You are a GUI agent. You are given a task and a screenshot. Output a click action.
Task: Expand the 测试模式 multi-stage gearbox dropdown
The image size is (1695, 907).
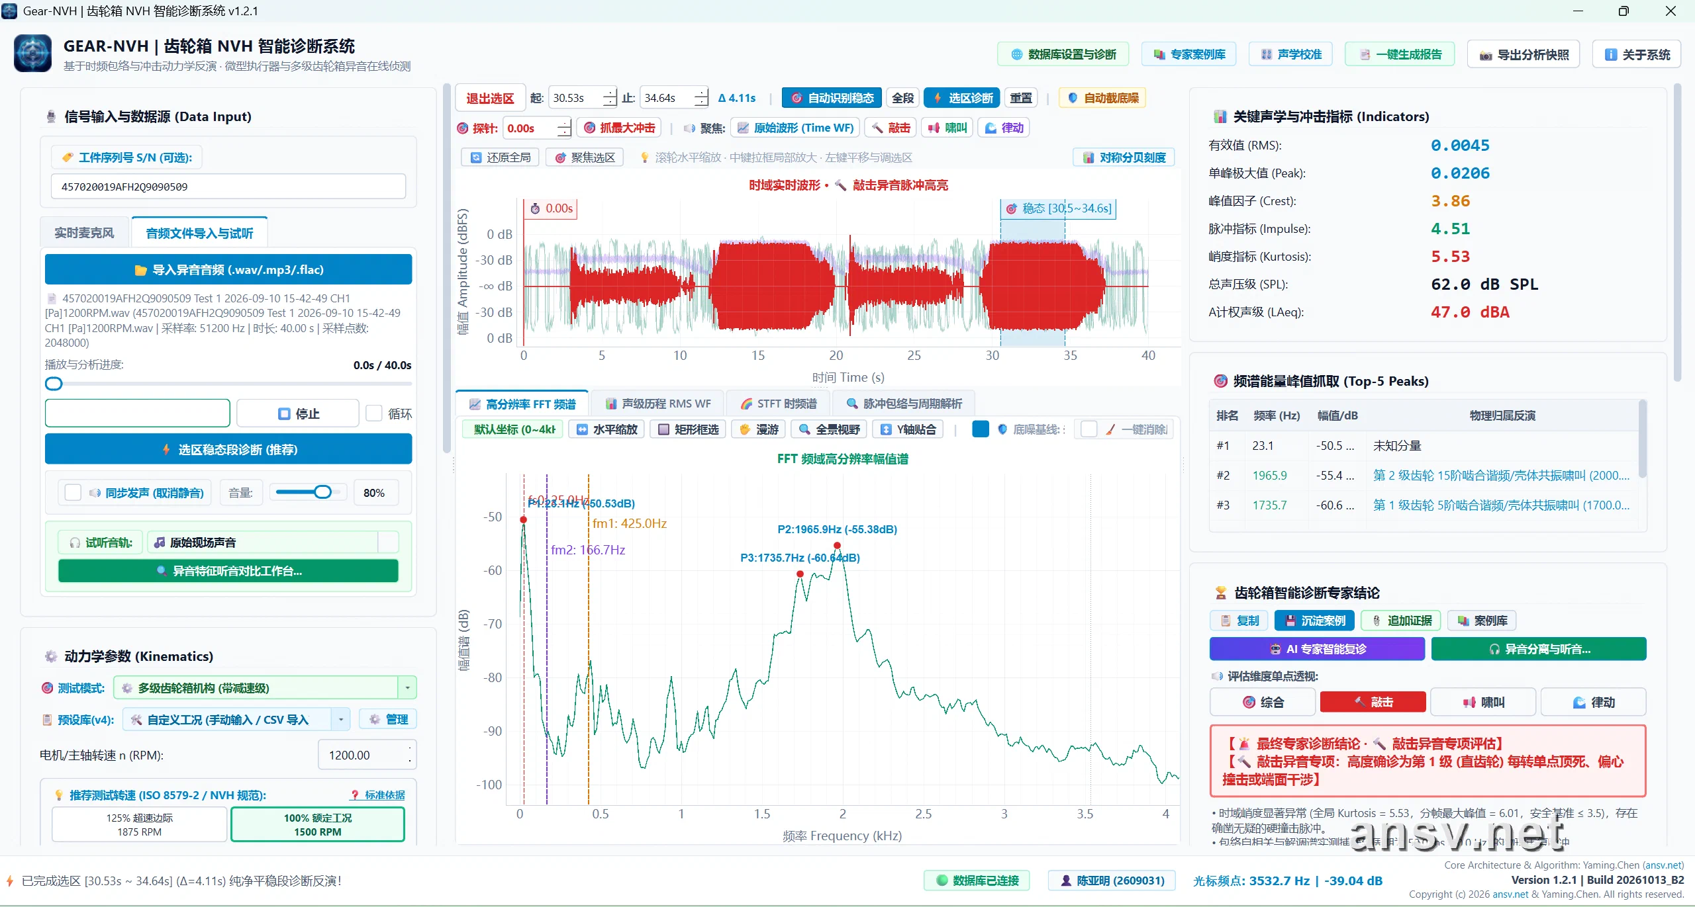[x=407, y=688]
